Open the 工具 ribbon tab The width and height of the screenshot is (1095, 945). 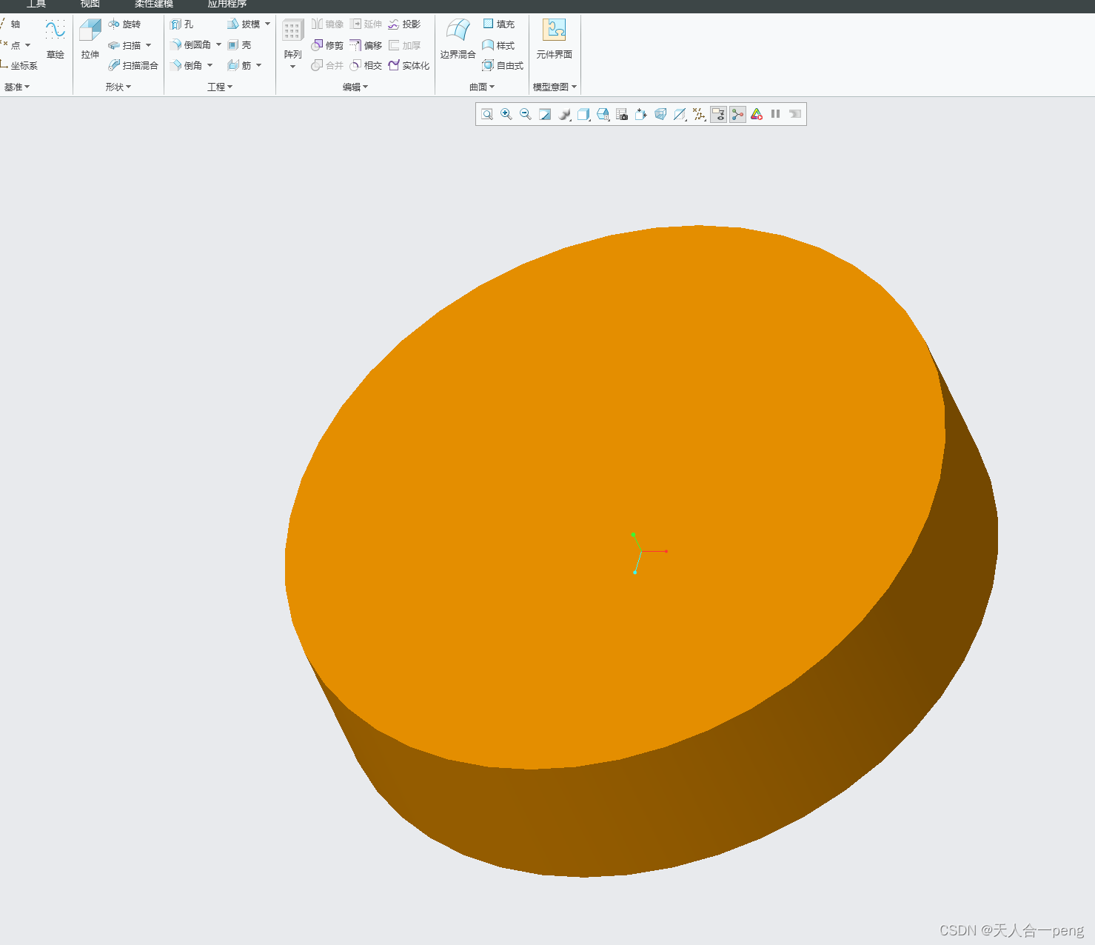36,4
